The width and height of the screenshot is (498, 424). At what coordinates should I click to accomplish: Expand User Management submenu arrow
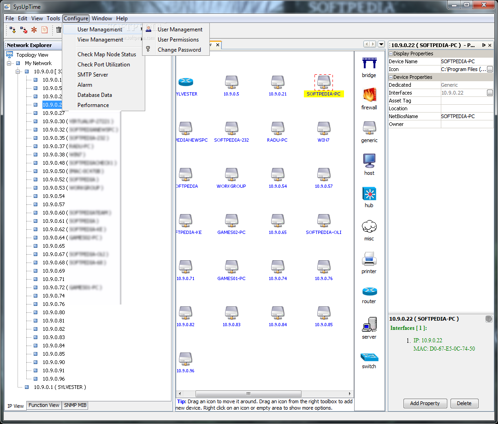coord(142,29)
